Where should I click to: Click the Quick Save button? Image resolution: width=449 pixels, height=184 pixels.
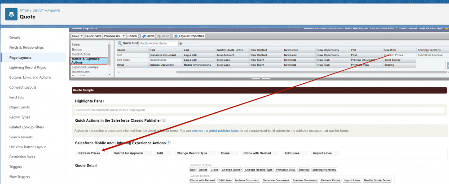93,36
